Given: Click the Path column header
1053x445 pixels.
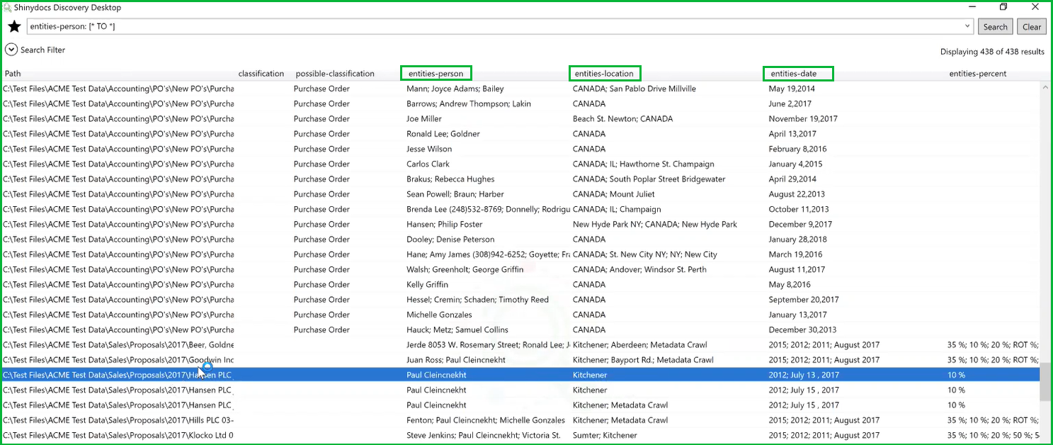Looking at the screenshot, I should click(13, 74).
